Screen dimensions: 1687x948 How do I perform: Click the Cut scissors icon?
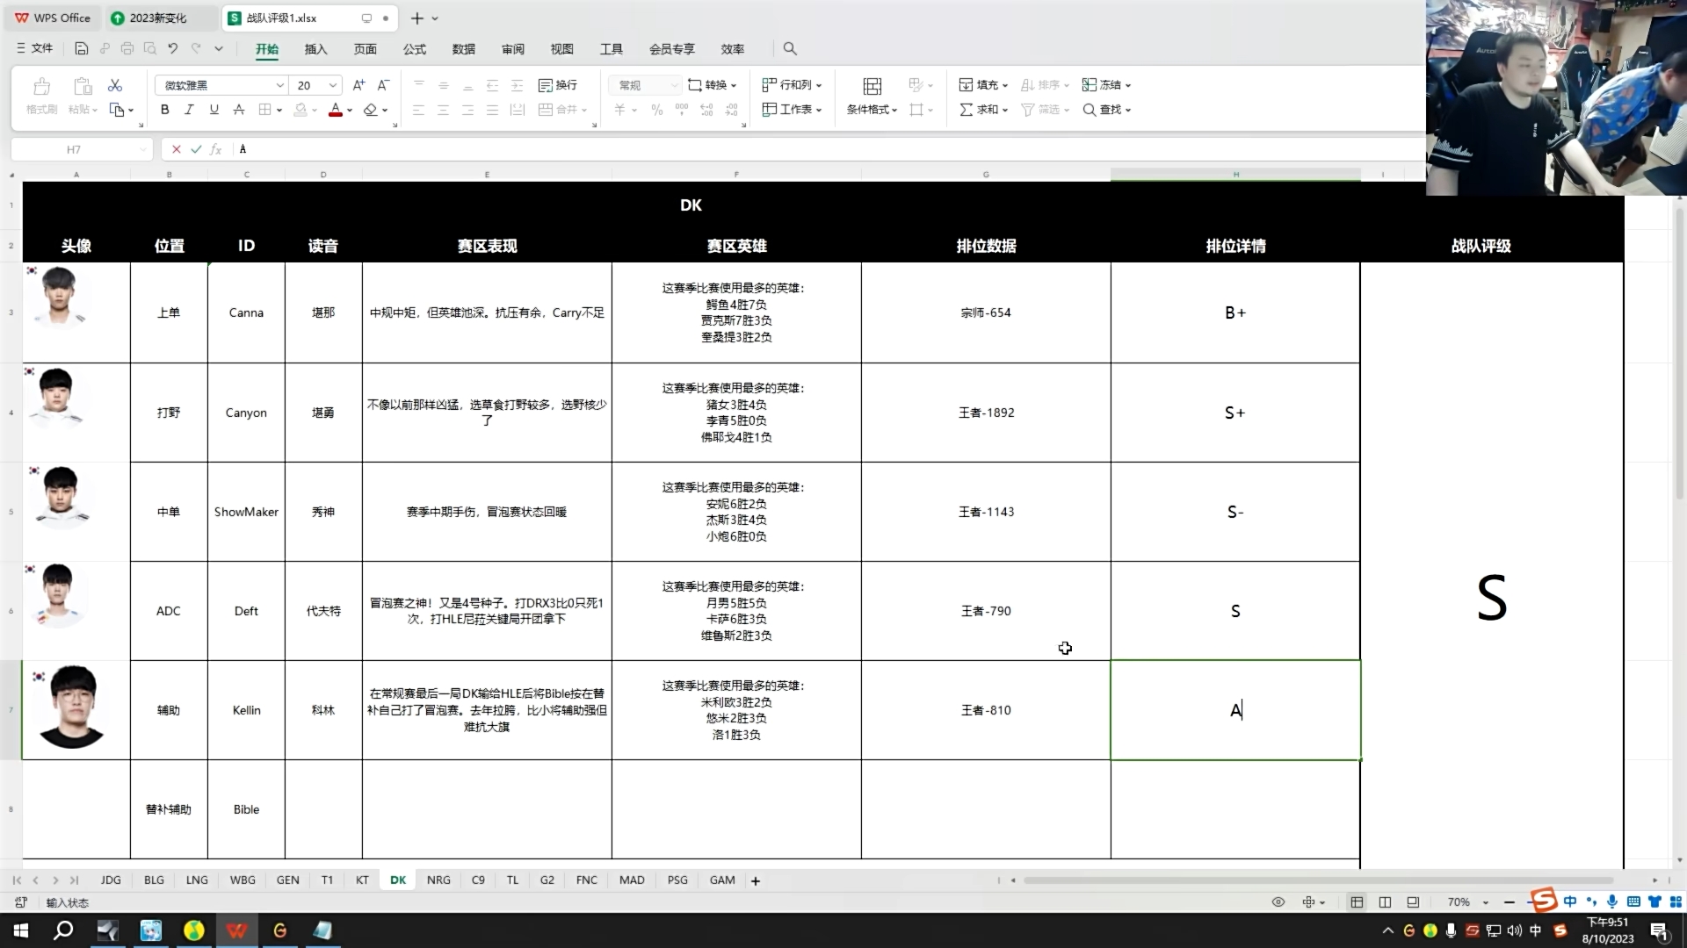click(x=115, y=85)
